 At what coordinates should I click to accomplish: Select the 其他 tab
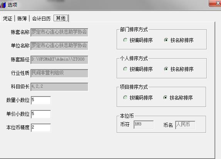pyautogui.click(x=61, y=18)
